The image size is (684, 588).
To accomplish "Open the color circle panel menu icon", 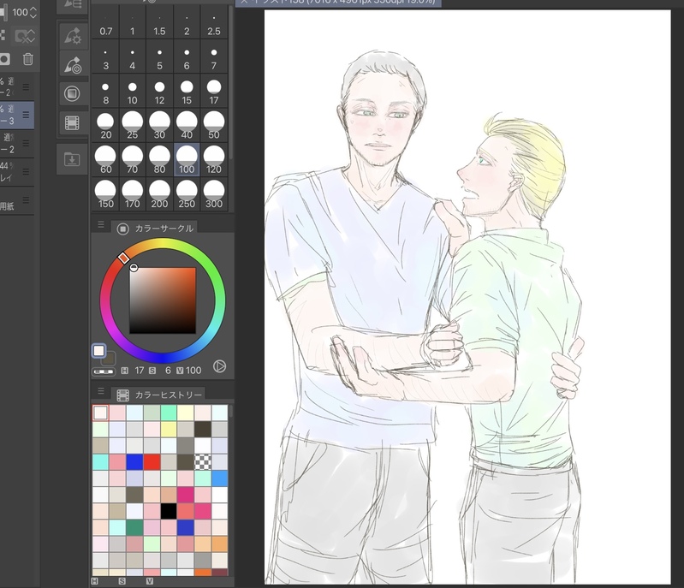I will (101, 224).
